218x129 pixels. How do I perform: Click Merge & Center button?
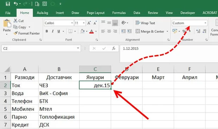coord(150,31)
